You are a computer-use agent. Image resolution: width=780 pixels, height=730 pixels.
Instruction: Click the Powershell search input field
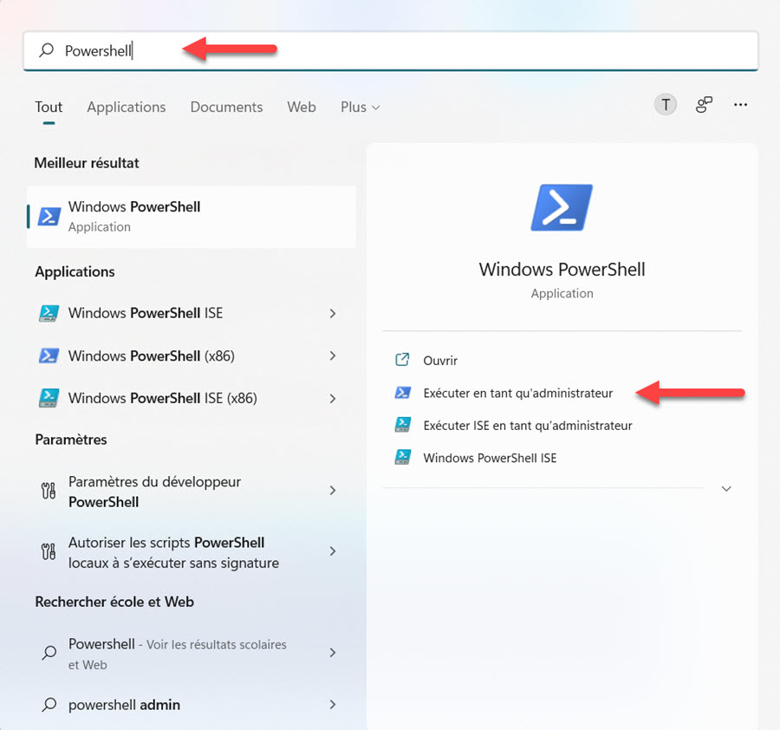tap(391, 51)
